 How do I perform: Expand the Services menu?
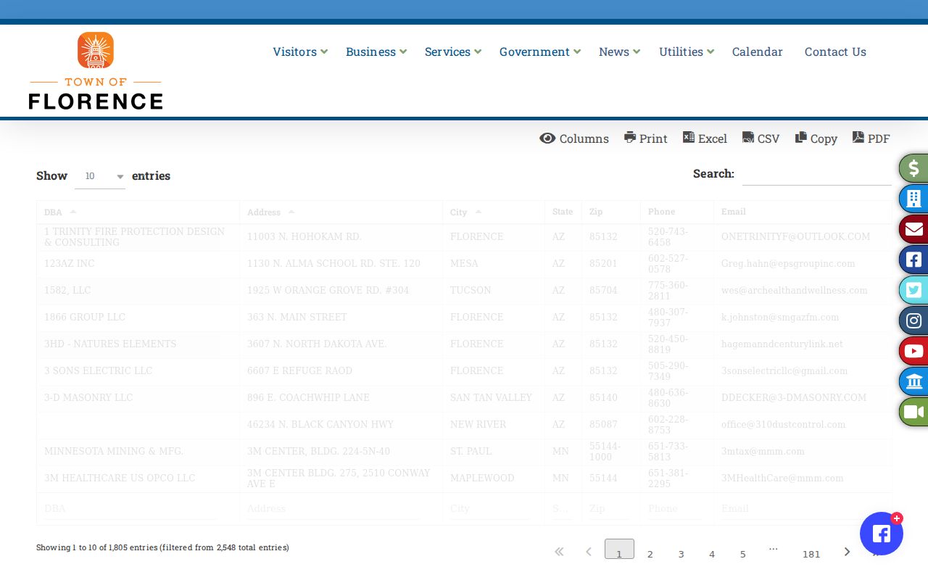click(x=453, y=51)
